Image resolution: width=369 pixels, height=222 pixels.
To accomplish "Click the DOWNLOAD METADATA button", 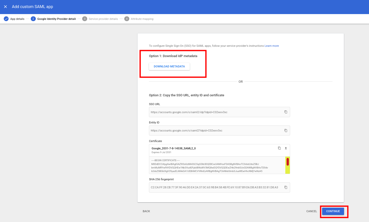I will (169, 66).
